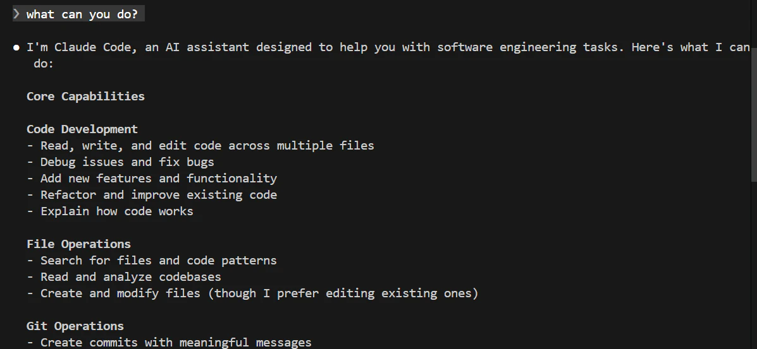Click the 'Read and analyze codebases' line
The width and height of the screenshot is (757, 349).
click(x=123, y=276)
